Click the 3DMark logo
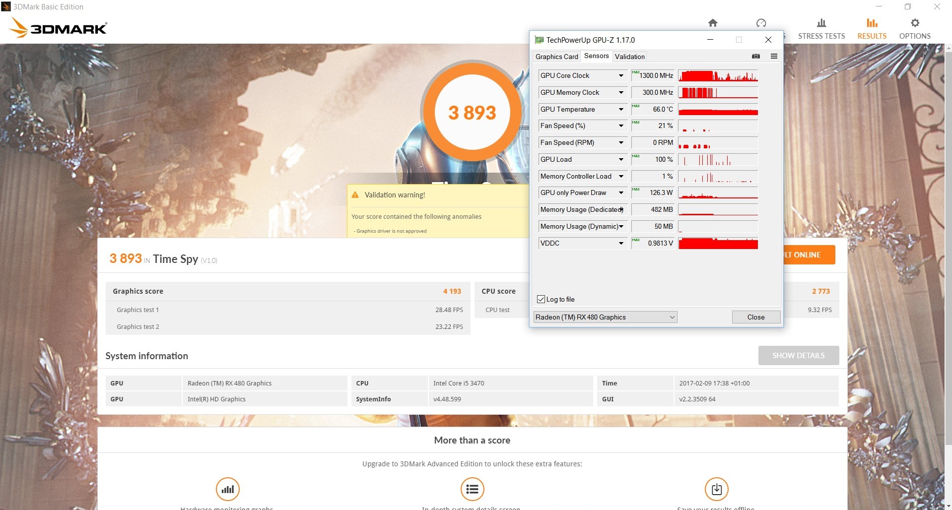Screen dimensions: 952x510 (x=59, y=28)
